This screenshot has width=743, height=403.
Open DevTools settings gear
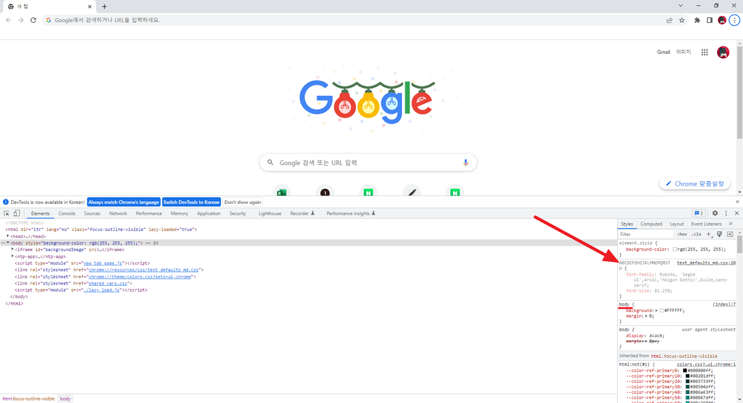coord(715,213)
